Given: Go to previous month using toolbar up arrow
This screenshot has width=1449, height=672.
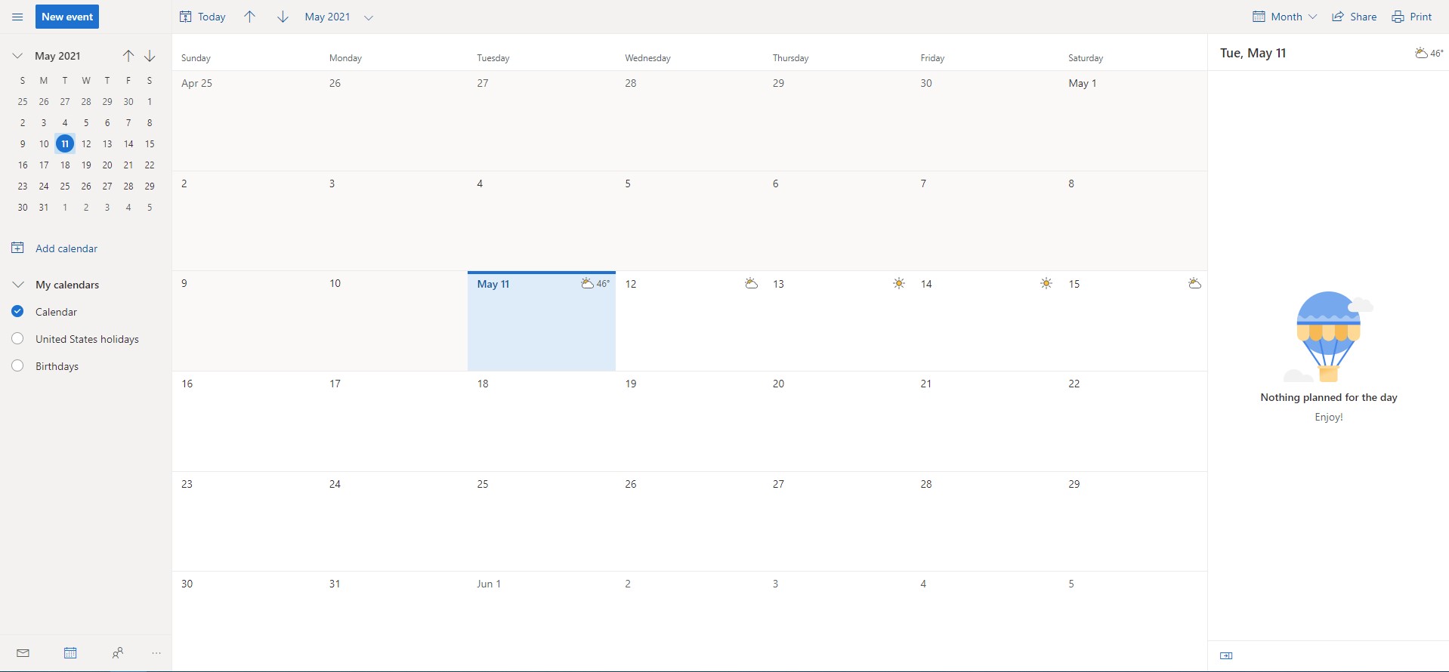Looking at the screenshot, I should tap(250, 17).
